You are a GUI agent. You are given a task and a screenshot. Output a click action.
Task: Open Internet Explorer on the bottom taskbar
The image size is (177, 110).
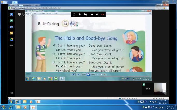11,108
